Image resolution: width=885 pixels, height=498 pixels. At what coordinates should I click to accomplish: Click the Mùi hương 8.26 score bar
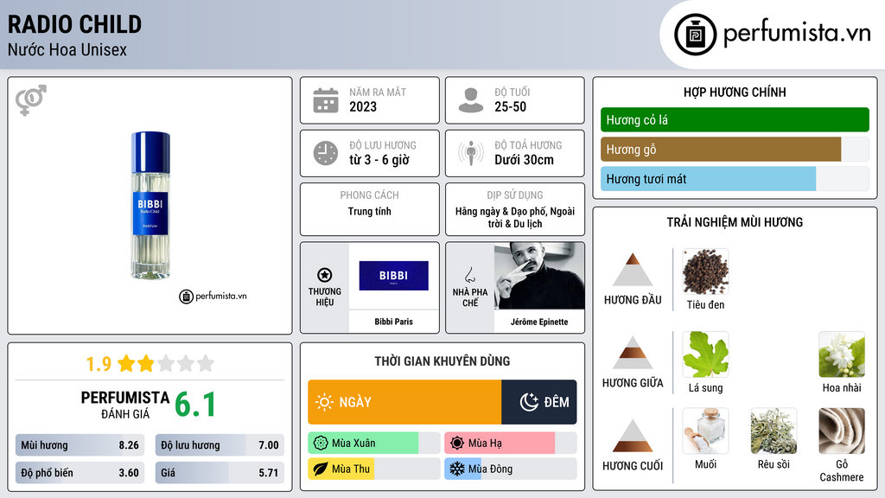(80, 445)
